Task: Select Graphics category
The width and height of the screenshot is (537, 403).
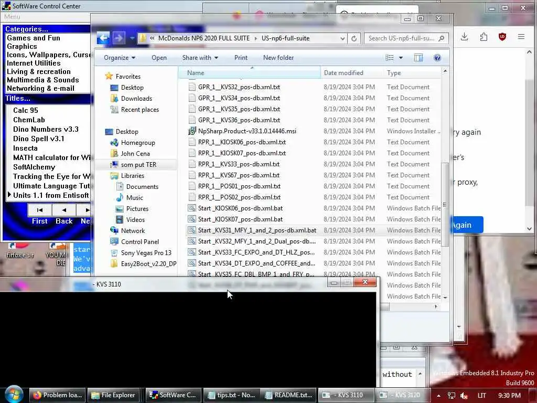Action: tap(22, 46)
